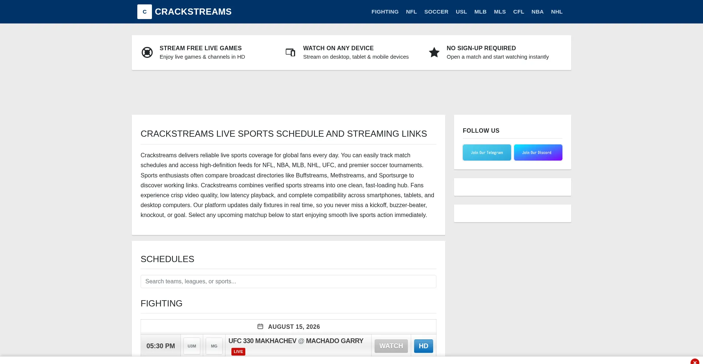The image size is (703, 364).
Task: Click 'Enjoy live games & channels in HD' text
Action: tap(202, 57)
